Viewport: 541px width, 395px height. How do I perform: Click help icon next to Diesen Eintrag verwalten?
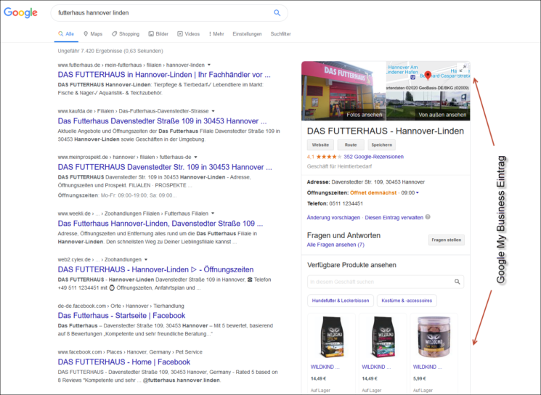coord(428,217)
